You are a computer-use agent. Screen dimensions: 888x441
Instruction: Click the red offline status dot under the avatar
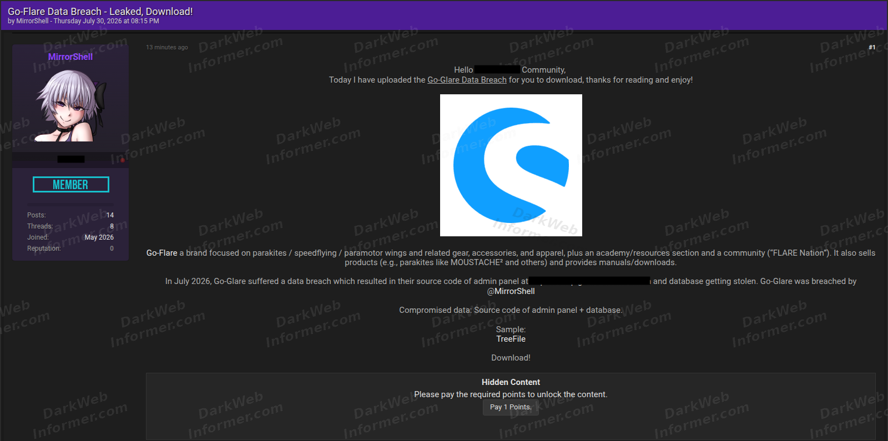coord(123,160)
